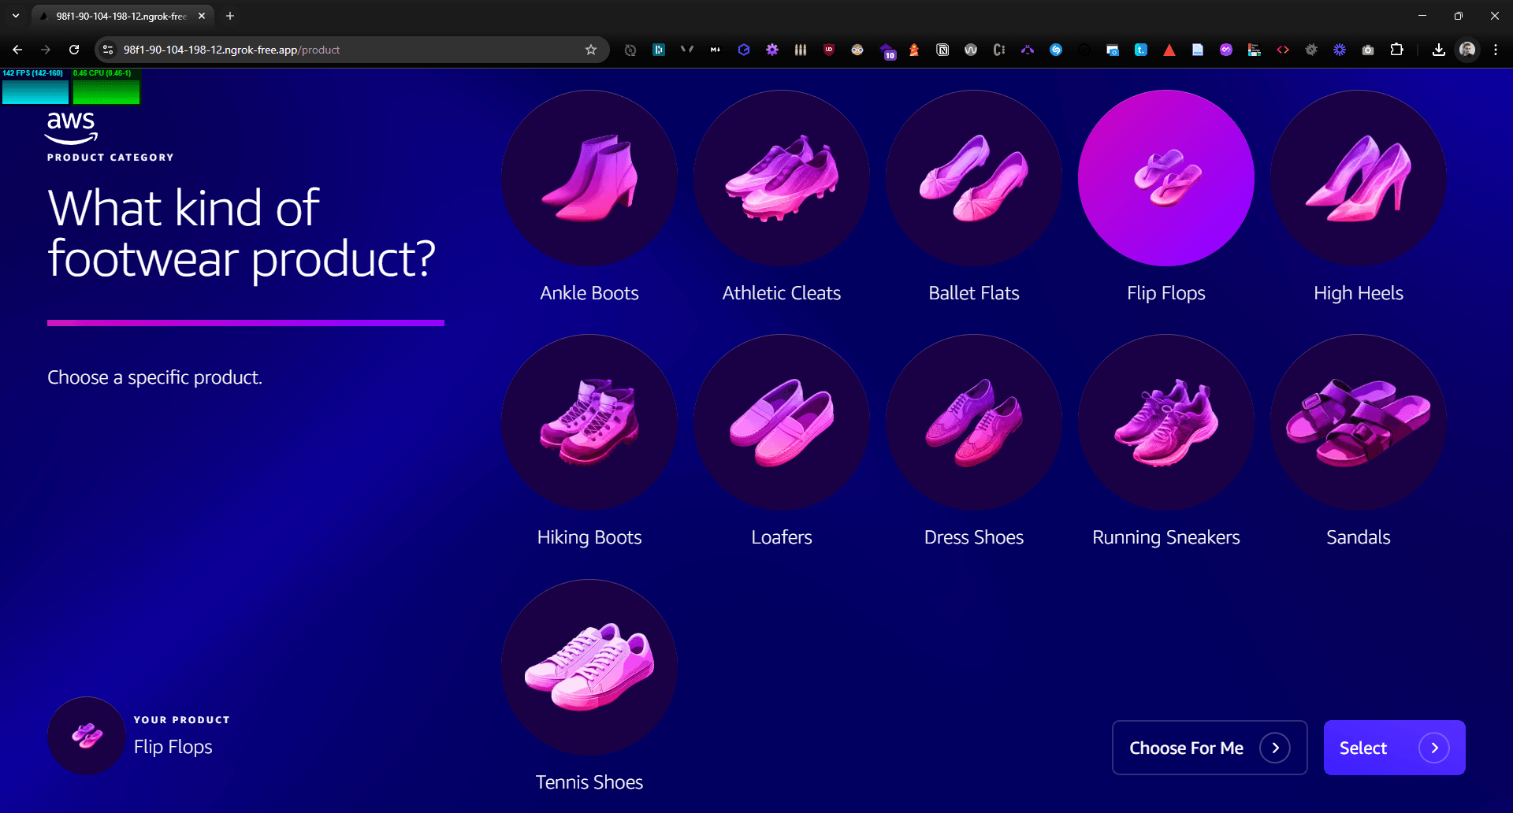Open a new browser tab

click(x=230, y=16)
